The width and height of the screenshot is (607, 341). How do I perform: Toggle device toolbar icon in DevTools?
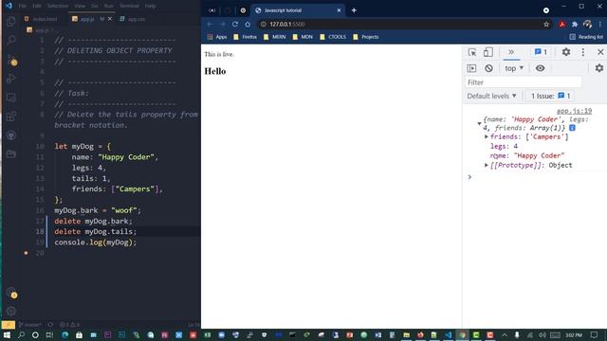point(488,52)
